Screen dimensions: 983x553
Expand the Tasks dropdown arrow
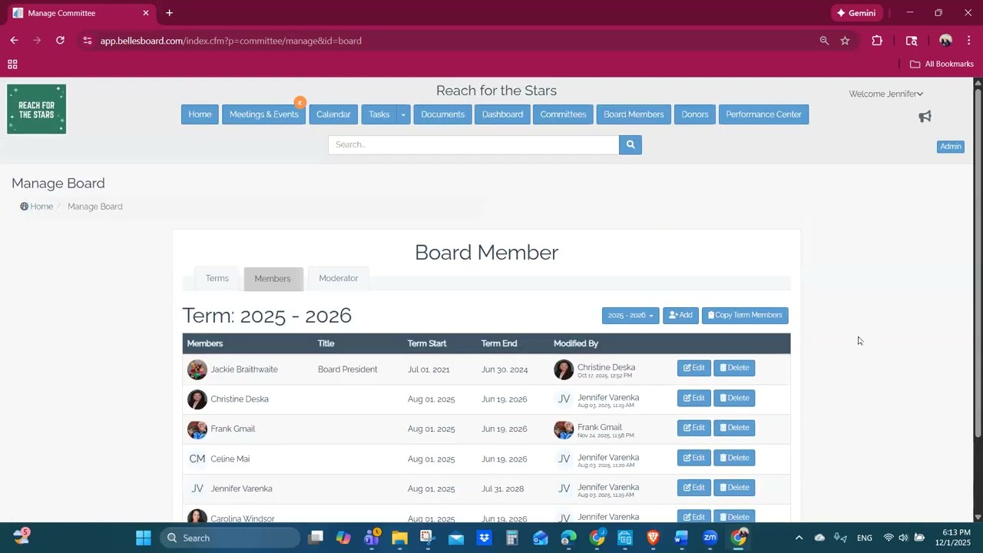coord(402,114)
